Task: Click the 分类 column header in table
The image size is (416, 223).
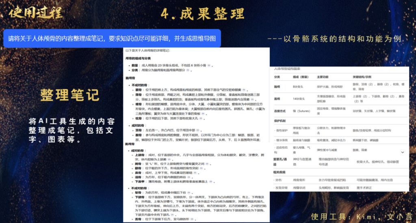Action: point(277,77)
